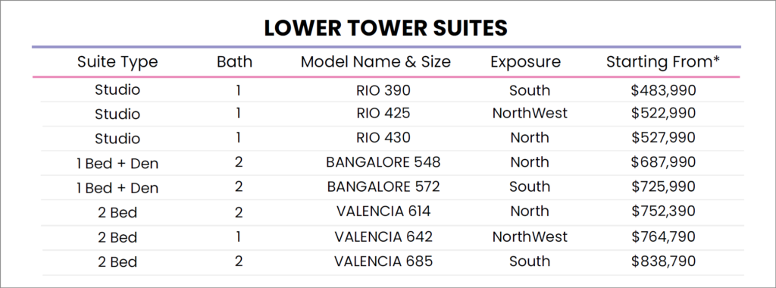This screenshot has width=776, height=288.
Task: Click the VALENCIA 685 model name
Action: 383,261
